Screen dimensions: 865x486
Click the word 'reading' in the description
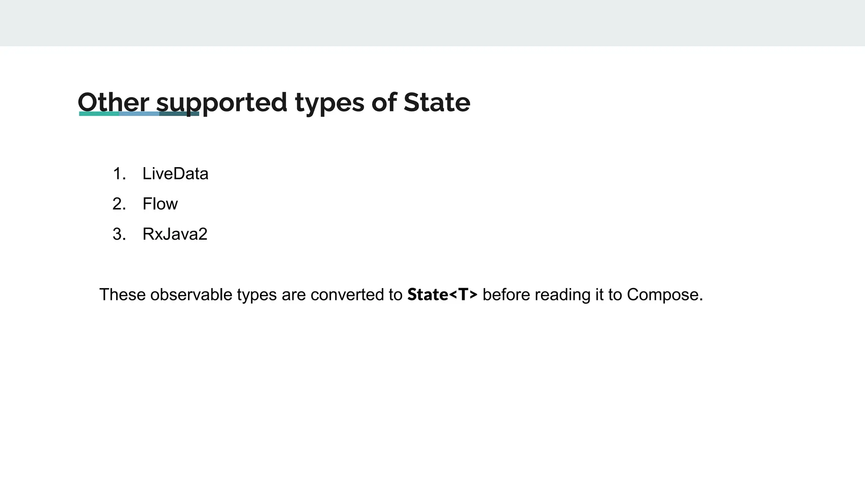point(563,295)
